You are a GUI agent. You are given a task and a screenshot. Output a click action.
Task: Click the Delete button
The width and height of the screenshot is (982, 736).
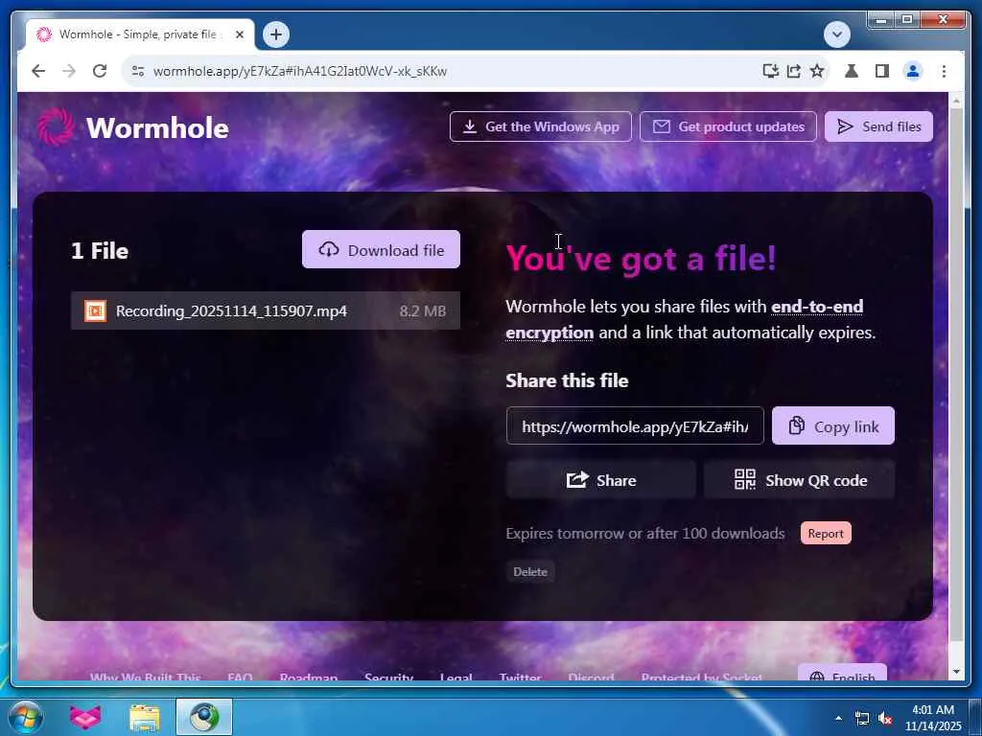(530, 571)
